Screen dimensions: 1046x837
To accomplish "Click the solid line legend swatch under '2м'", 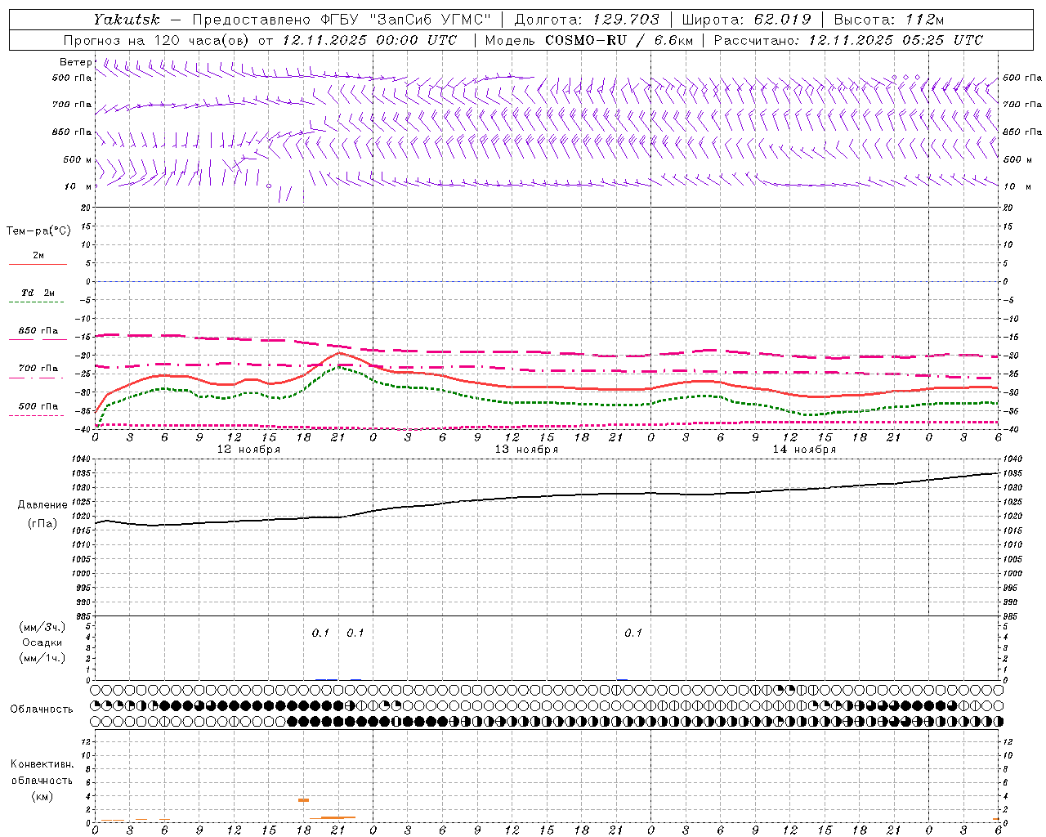I will 38,264.
